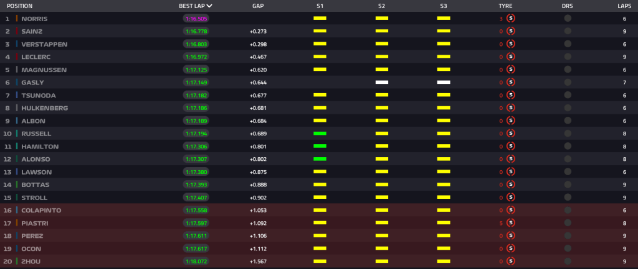The image size is (638, 269).
Task: Click the TYRE column header
Action: coord(505,6)
